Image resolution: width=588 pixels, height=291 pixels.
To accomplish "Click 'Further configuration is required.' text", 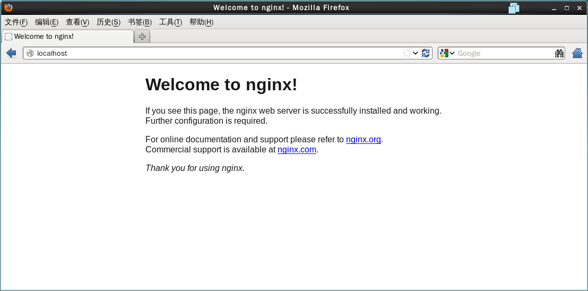I will [x=206, y=121].
